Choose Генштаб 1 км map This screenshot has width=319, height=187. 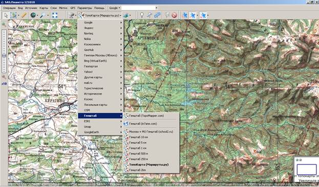[x=151, y=148]
